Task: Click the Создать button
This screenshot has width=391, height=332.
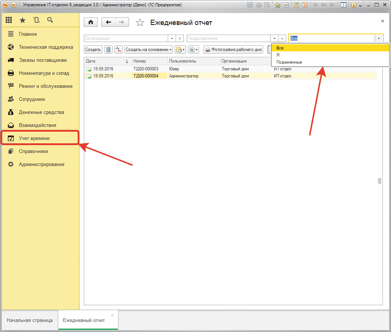Action: tap(93, 50)
